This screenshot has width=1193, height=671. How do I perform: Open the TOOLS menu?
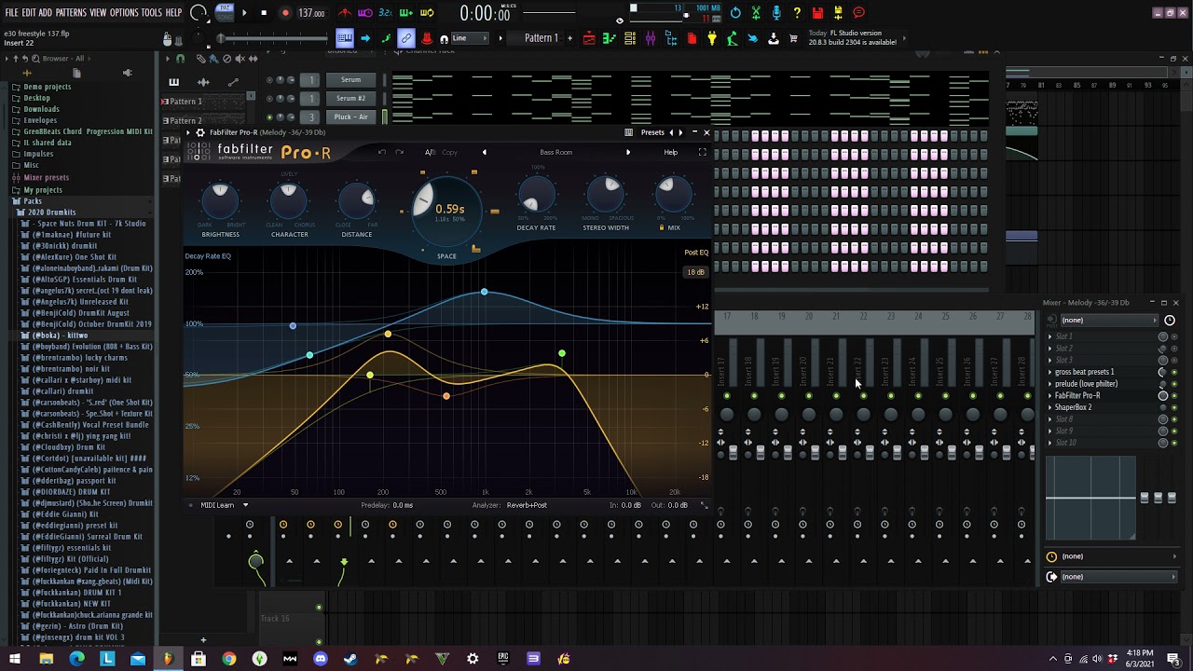pyautogui.click(x=152, y=13)
